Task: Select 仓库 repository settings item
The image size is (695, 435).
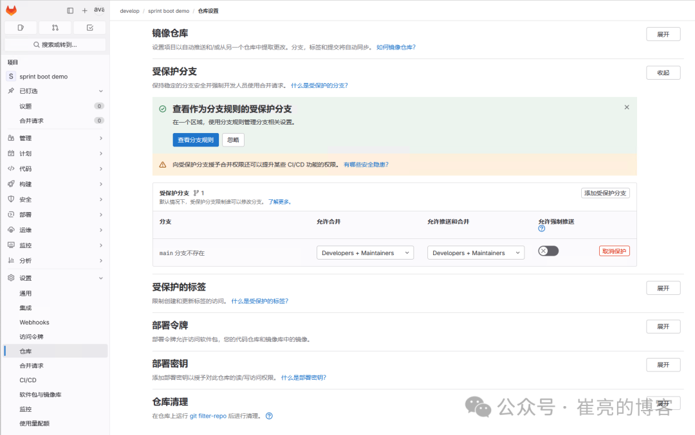Action: coord(55,351)
